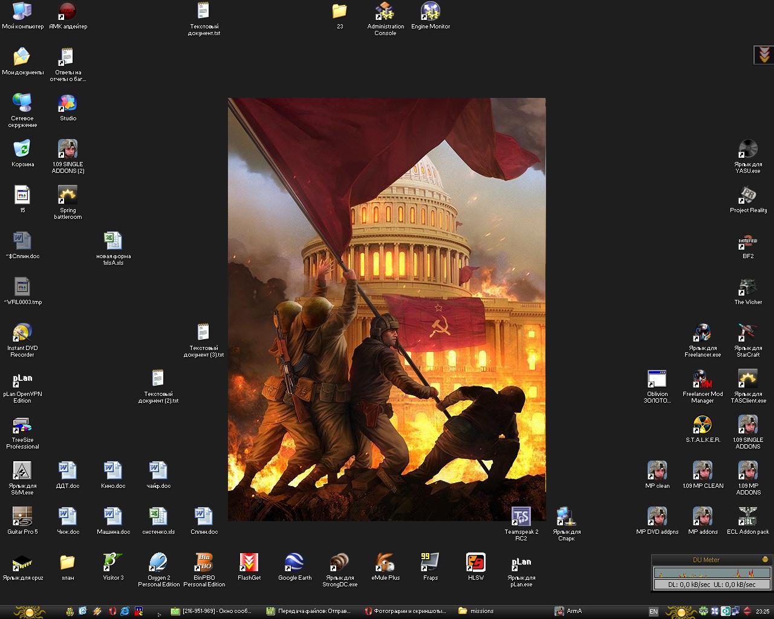
Task: Click the EN language indicator
Action: click(654, 612)
